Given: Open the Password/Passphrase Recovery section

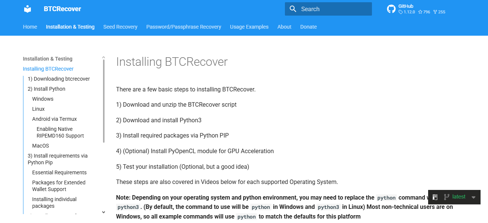Looking at the screenshot, I should click(x=183, y=27).
